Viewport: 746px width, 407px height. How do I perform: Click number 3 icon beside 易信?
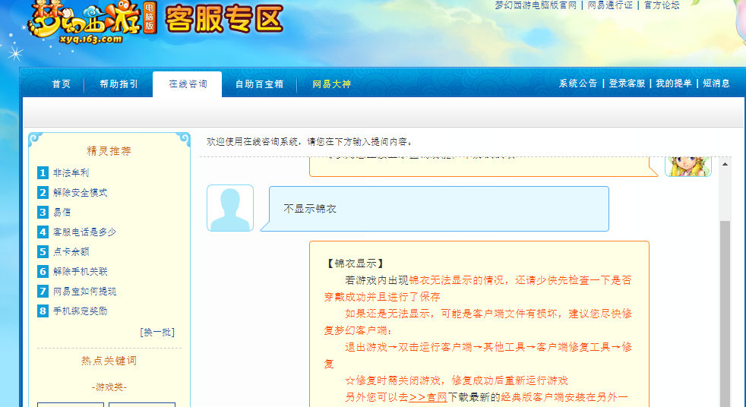[43, 212]
